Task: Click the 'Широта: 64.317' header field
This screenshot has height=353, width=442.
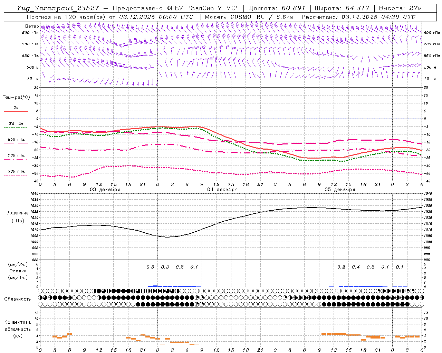Action: pyautogui.click(x=342, y=8)
